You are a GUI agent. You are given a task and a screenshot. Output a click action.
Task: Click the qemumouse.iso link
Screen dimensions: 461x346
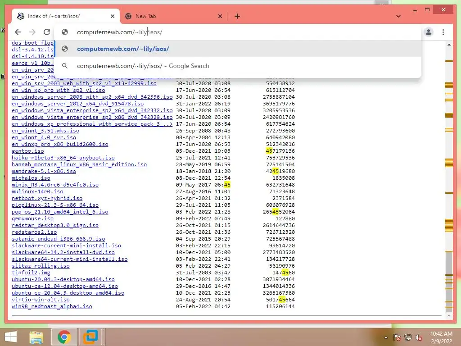[32, 219]
